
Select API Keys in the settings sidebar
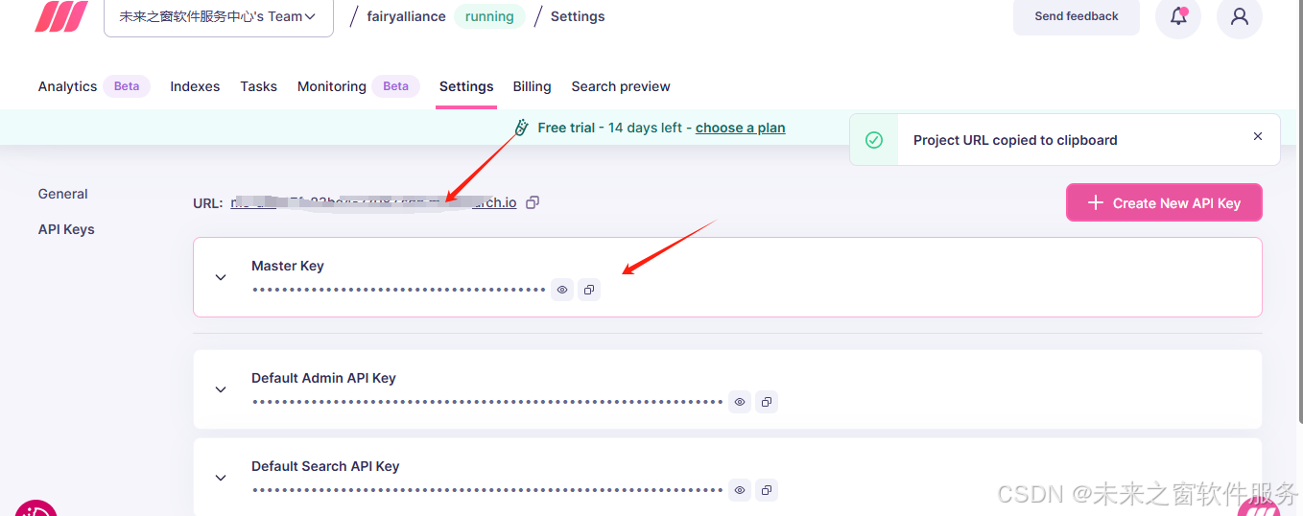[x=66, y=229]
